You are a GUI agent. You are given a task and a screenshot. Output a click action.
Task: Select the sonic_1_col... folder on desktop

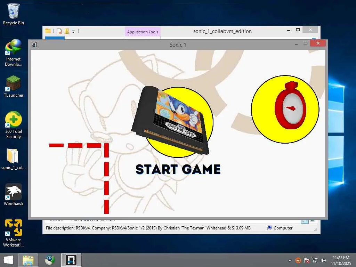(x=14, y=159)
